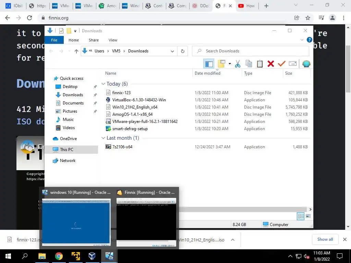This screenshot has height=263, width=351.
Task: Open the VirtualBox cube taskbar icon
Action: click(92, 256)
